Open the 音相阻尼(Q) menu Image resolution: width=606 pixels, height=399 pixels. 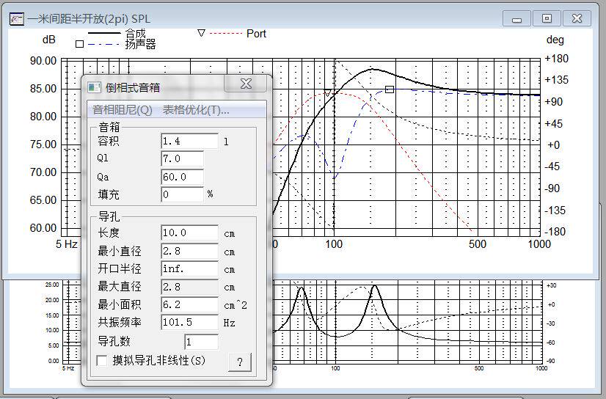click(123, 110)
